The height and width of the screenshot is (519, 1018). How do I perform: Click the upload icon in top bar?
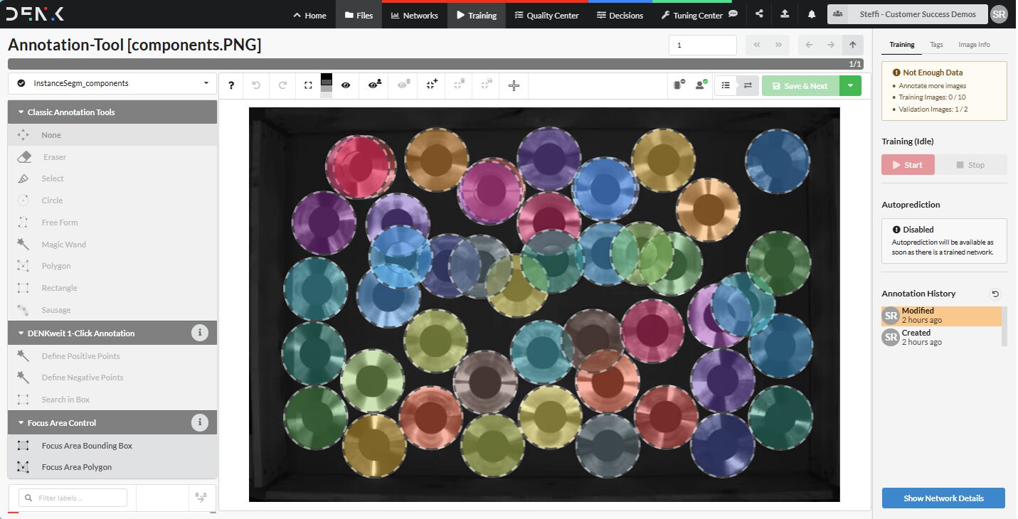click(x=785, y=14)
